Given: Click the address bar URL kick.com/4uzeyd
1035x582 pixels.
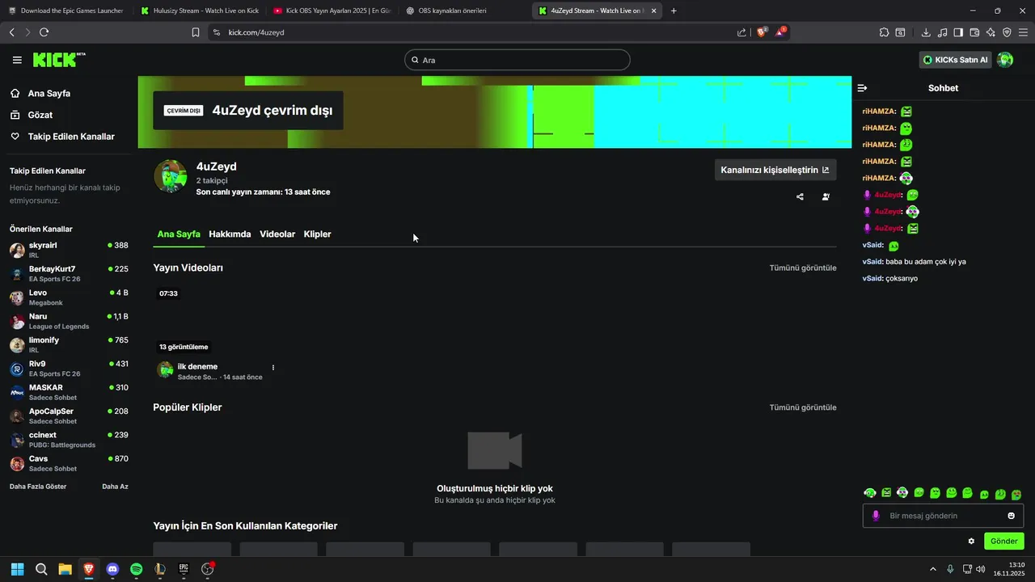Looking at the screenshot, I should (256, 32).
